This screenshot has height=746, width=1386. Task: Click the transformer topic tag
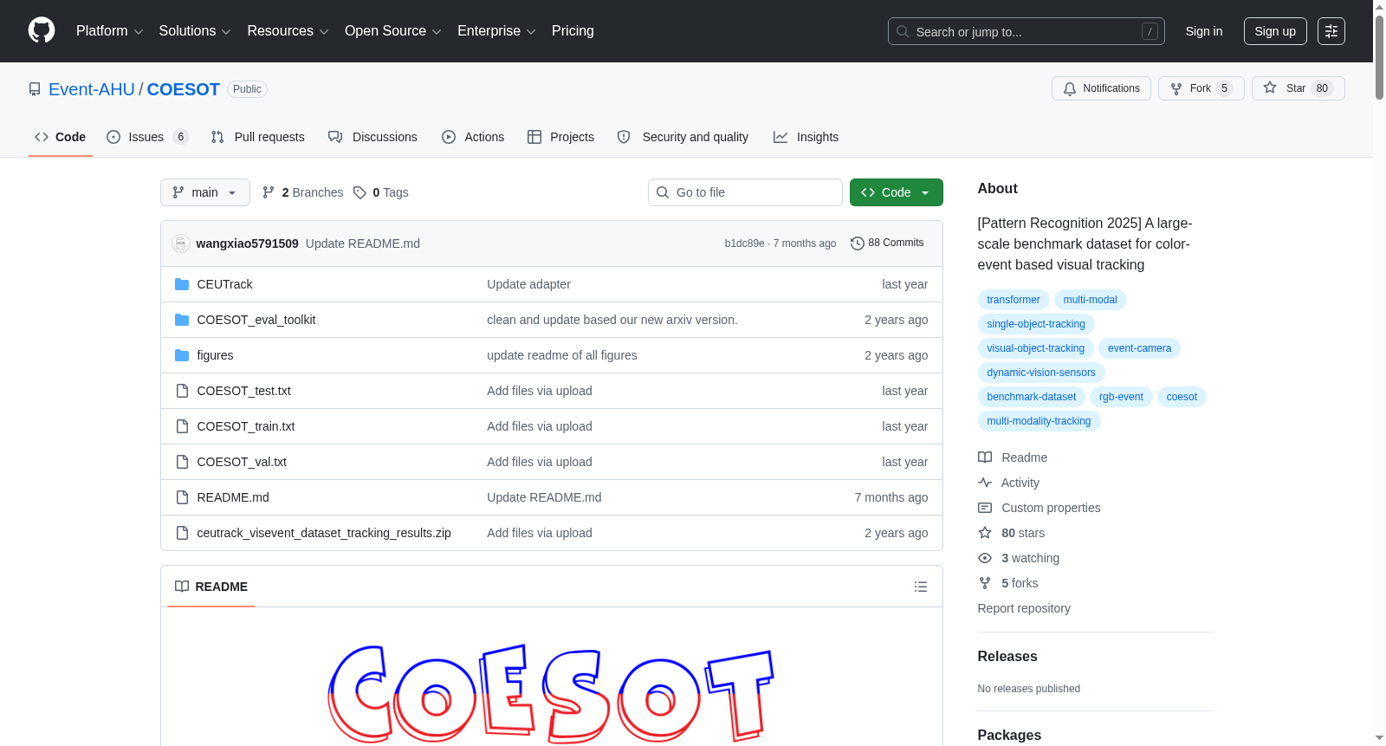(x=1014, y=300)
